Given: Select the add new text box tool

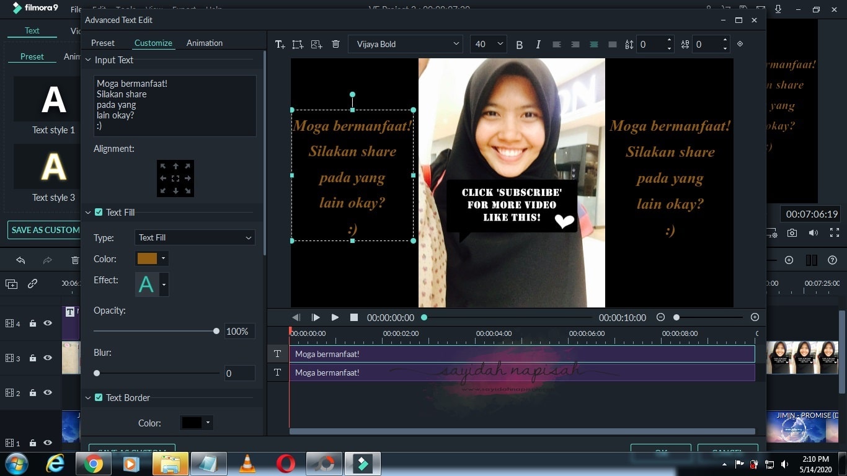Looking at the screenshot, I should 280,44.
